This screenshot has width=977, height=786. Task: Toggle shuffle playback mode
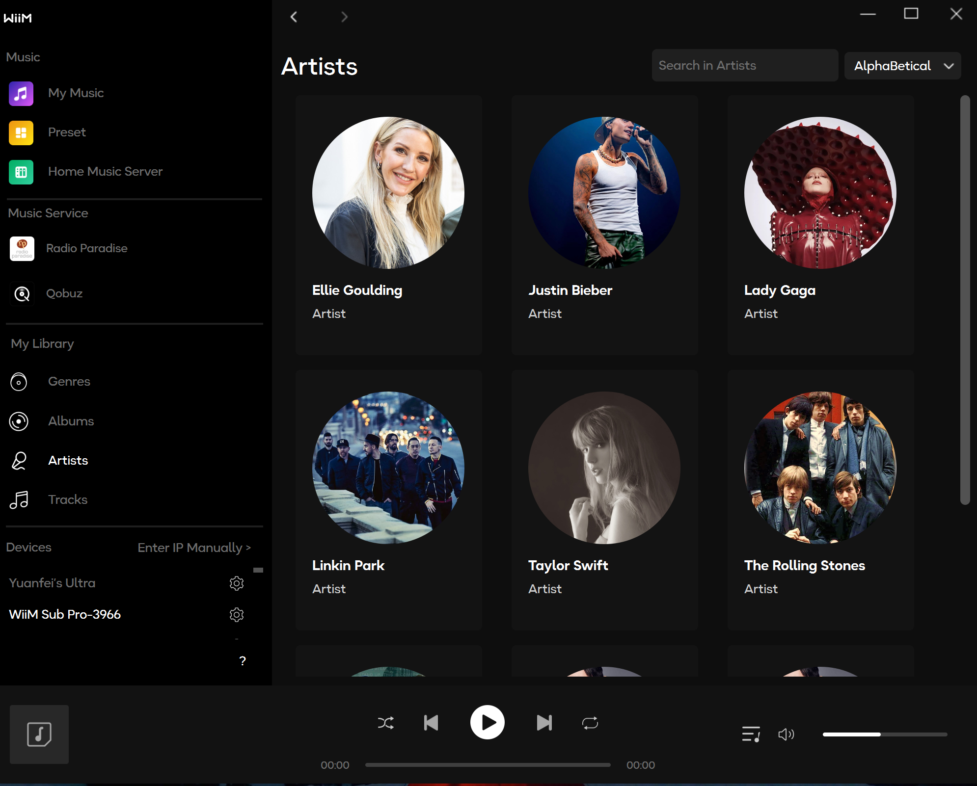tap(385, 723)
